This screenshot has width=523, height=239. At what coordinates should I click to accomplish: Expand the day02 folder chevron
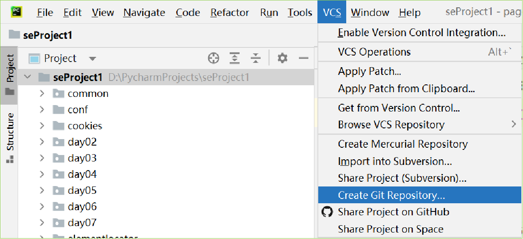(x=42, y=142)
